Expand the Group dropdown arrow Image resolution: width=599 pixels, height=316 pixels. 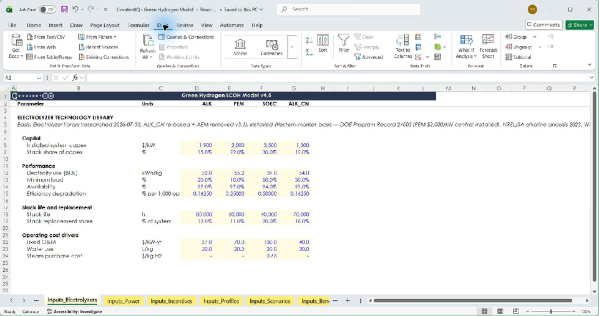coord(535,37)
